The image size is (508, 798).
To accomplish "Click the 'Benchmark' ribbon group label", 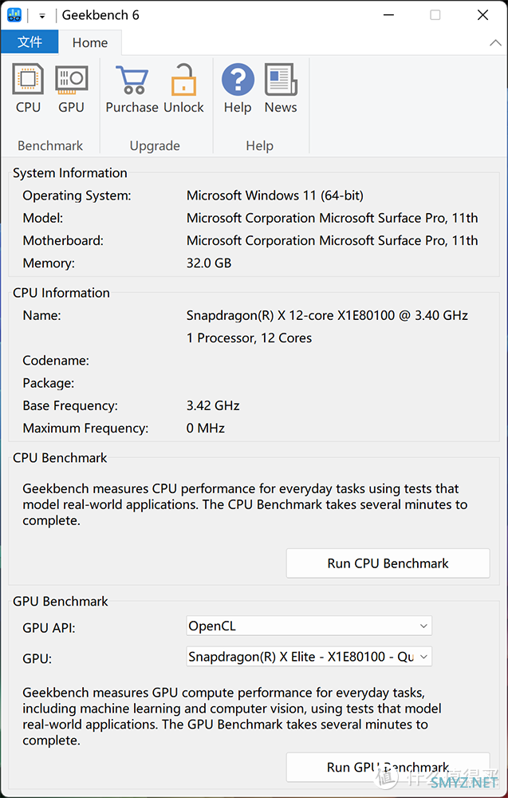I will point(49,145).
